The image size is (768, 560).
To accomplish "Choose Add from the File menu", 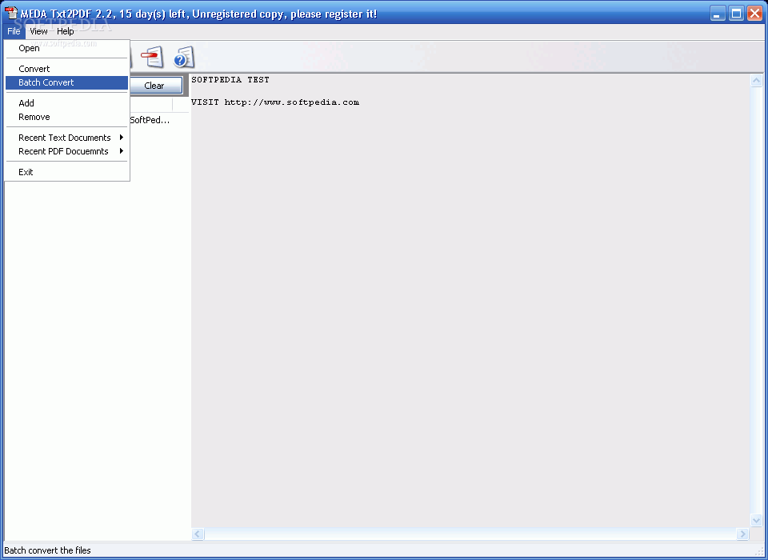I will click(x=66, y=103).
